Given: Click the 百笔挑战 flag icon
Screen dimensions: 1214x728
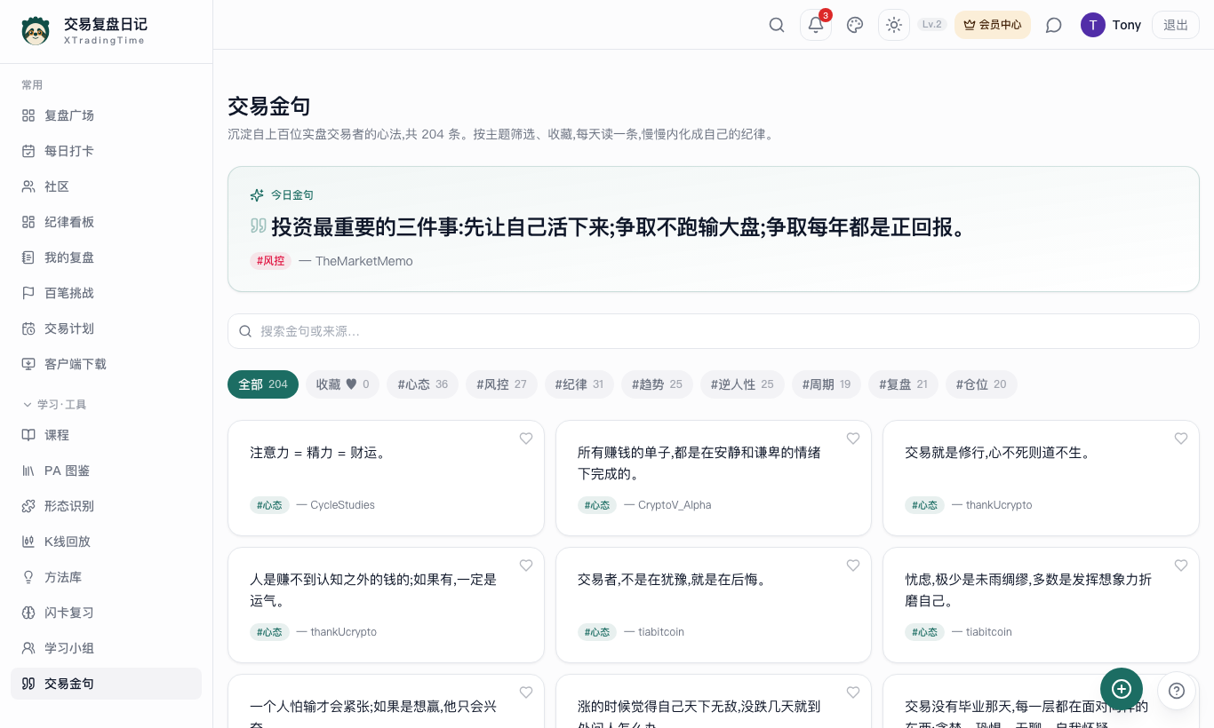Looking at the screenshot, I should click(28, 293).
